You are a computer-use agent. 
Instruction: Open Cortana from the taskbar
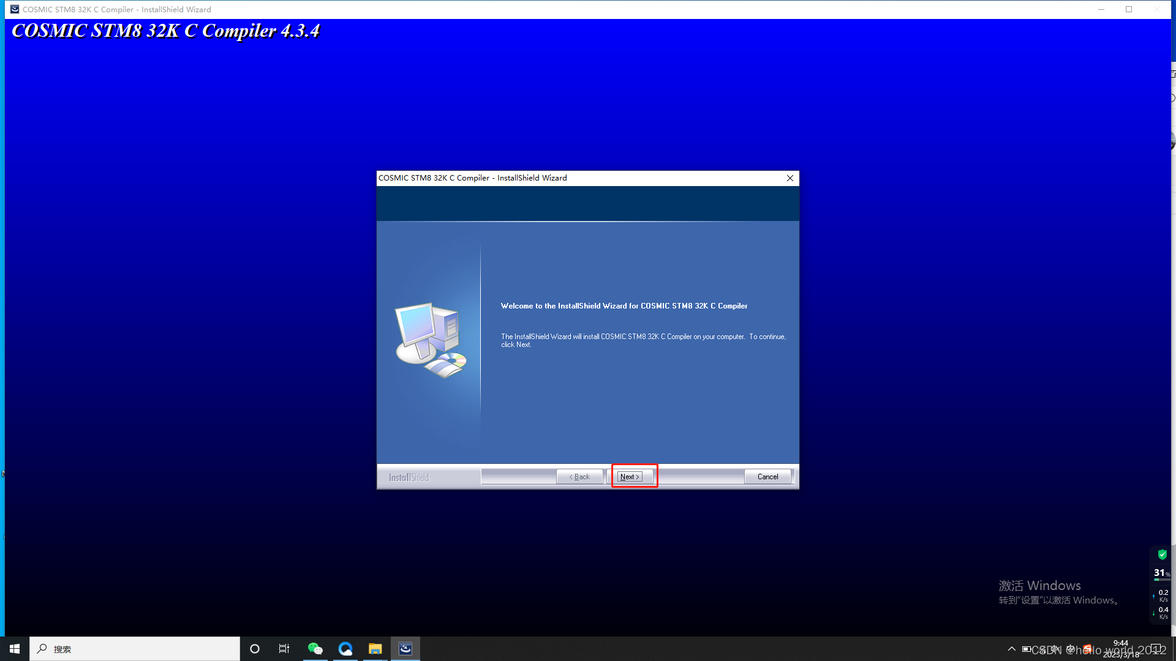click(255, 649)
